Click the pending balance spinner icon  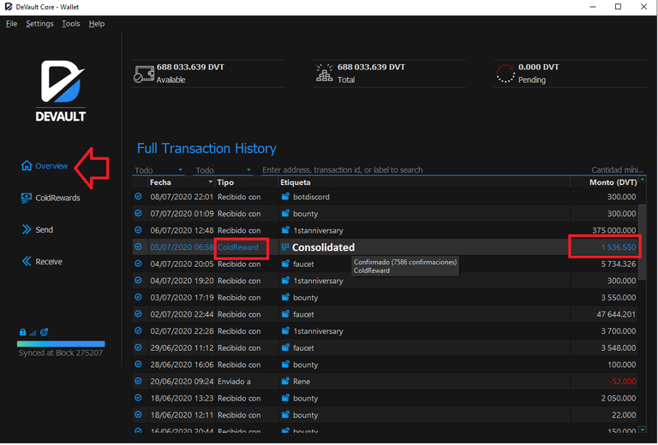[505, 74]
